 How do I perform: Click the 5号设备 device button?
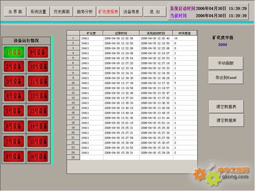tap(14, 111)
